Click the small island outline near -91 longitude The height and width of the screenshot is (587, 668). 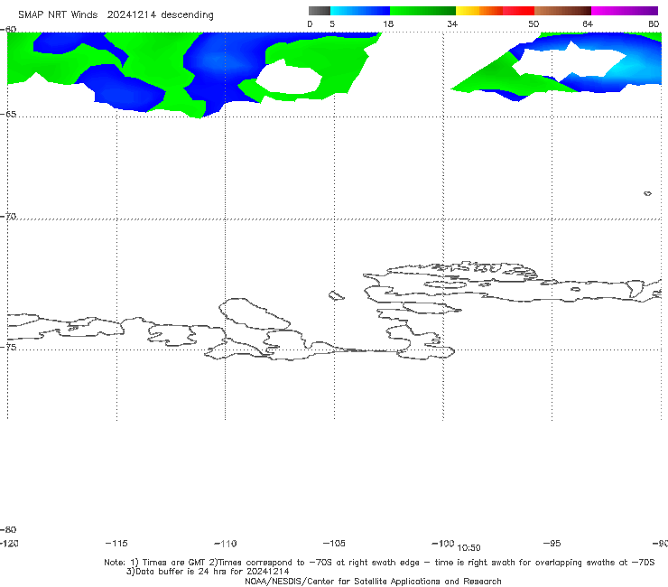tap(647, 193)
